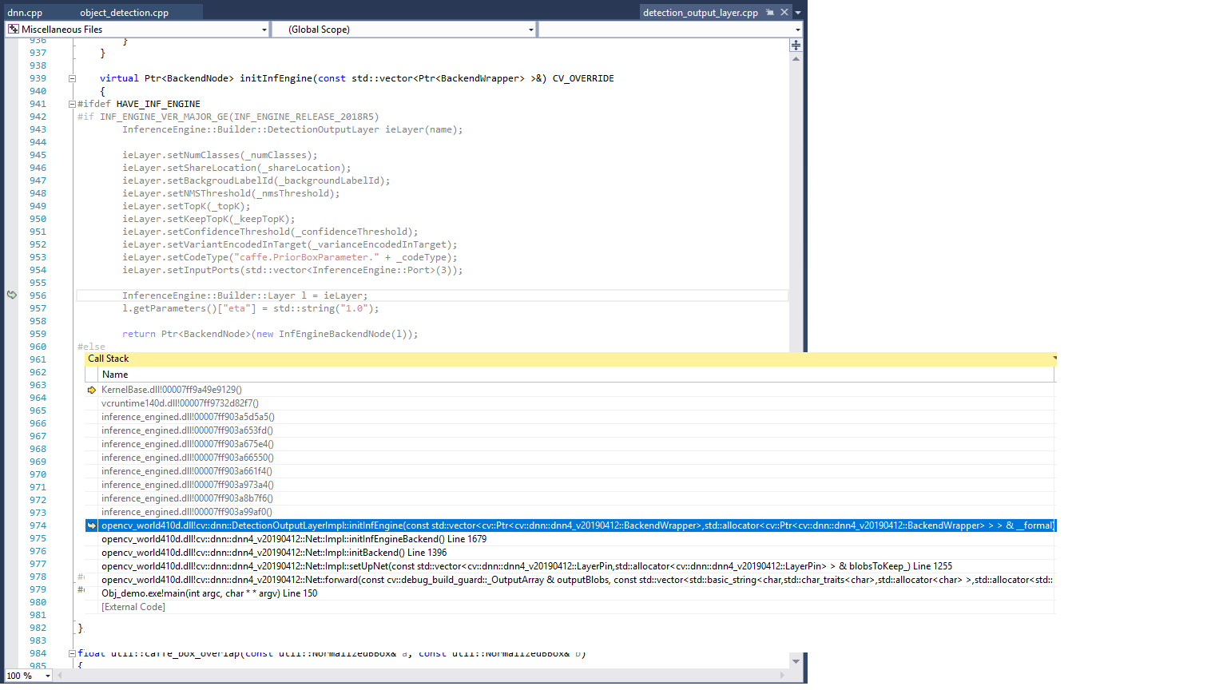
Task: Collapse the initInfEngine function at line 939
Action: (72, 78)
